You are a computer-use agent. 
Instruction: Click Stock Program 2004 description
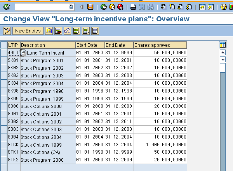48,83
